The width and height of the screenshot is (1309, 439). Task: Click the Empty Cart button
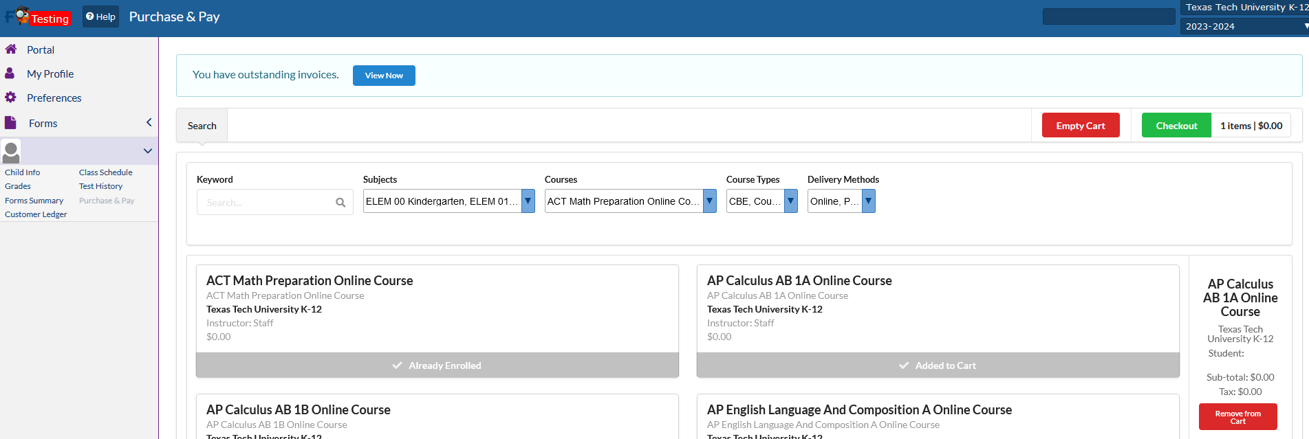tap(1081, 125)
